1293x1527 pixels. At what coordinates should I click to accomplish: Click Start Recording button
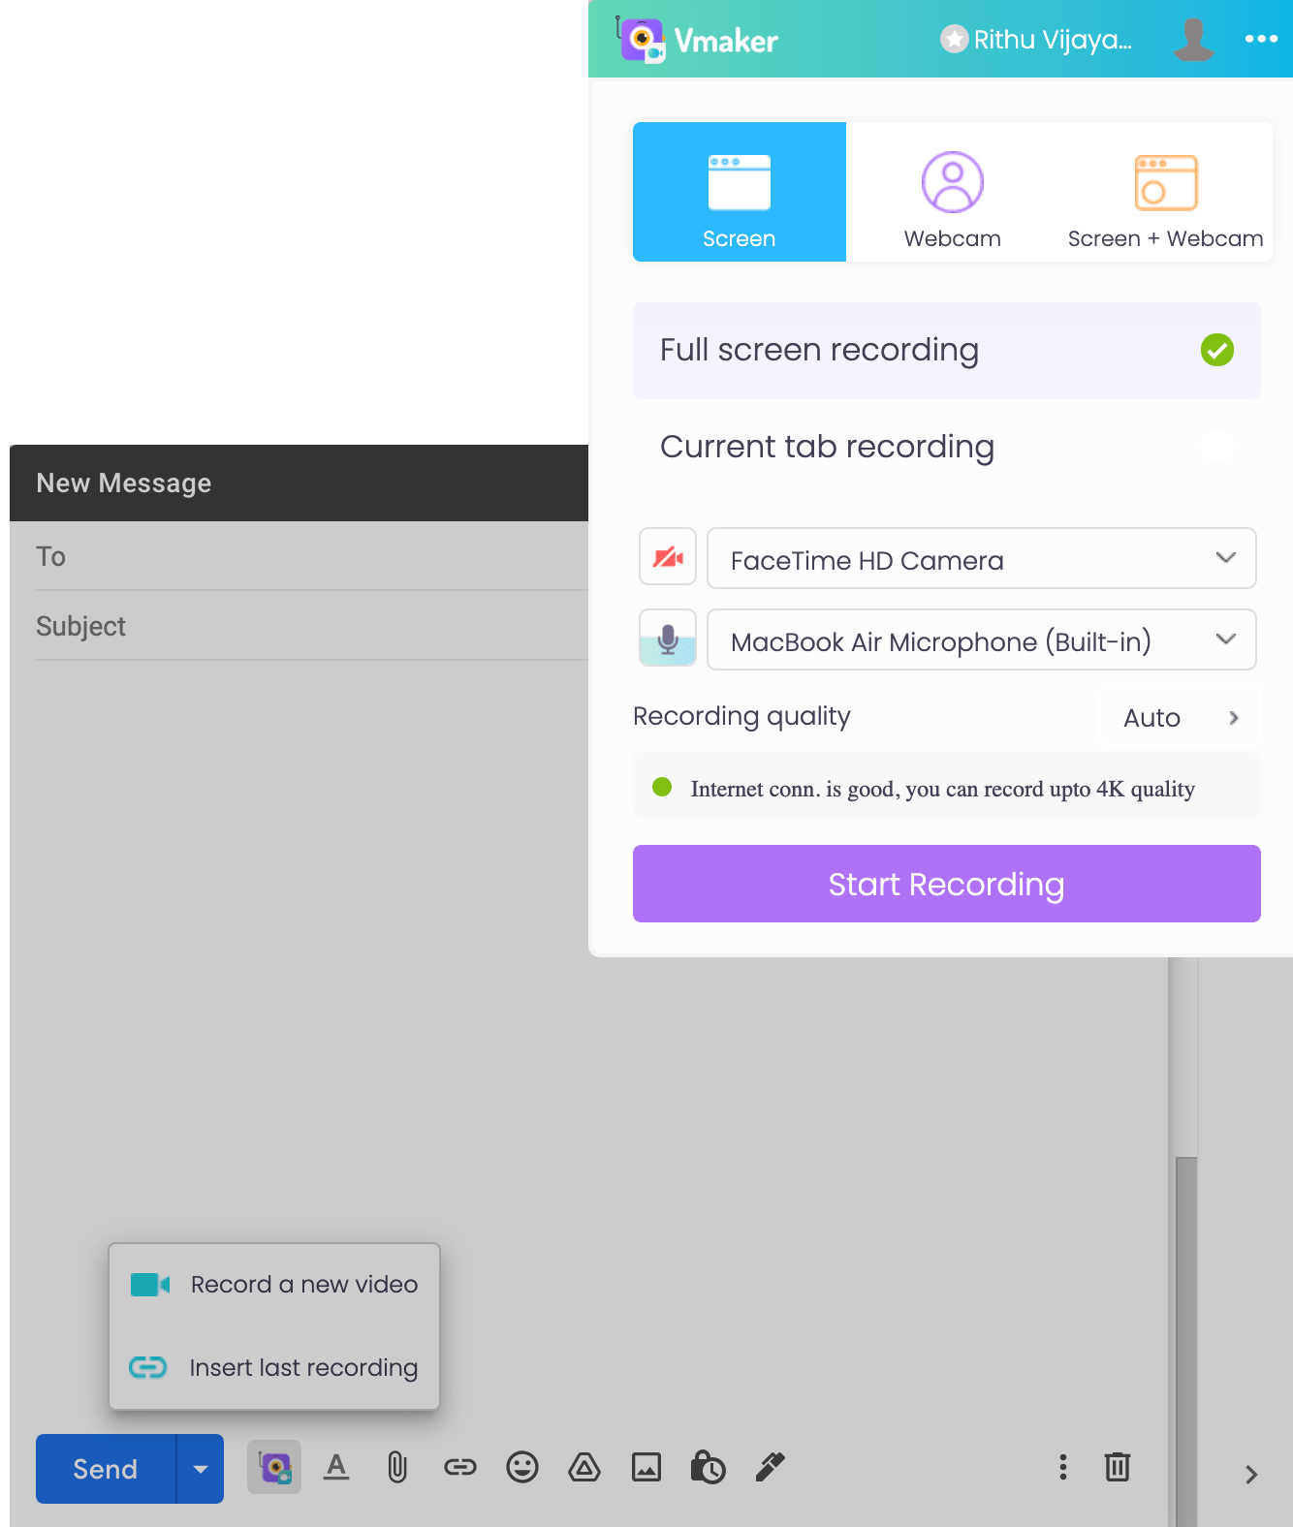click(x=947, y=884)
